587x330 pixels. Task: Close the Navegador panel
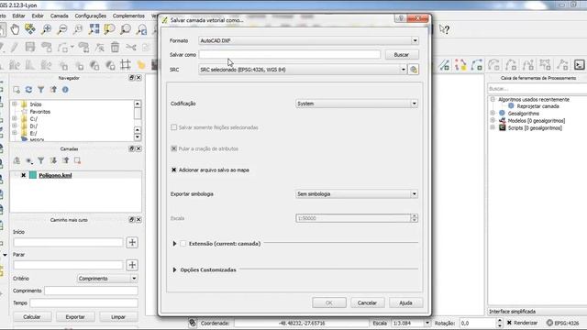coord(138,78)
